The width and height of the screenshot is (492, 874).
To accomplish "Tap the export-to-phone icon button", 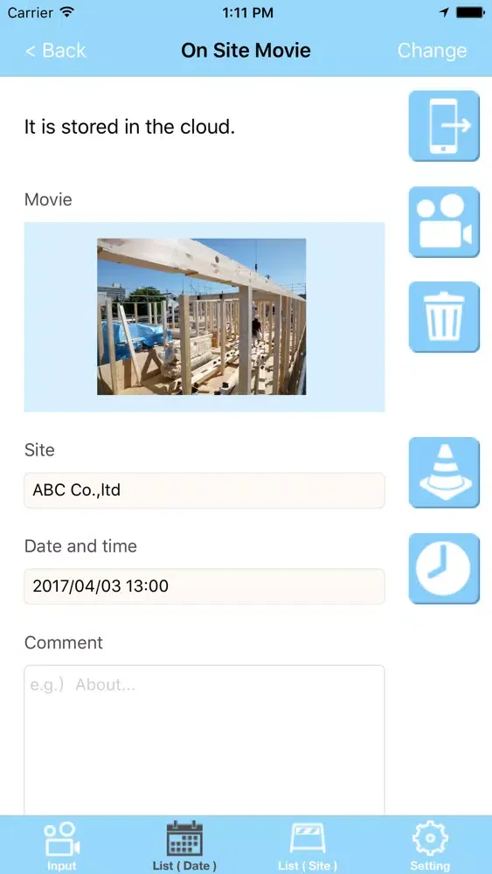I will [444, 126].
